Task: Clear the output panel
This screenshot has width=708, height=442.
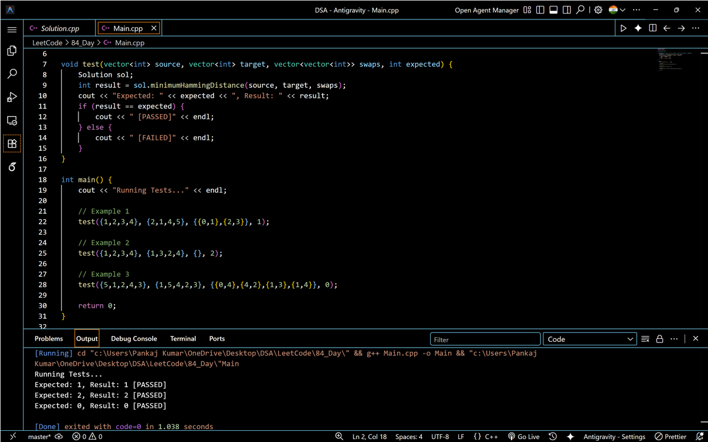Action: tap(645, 339)
